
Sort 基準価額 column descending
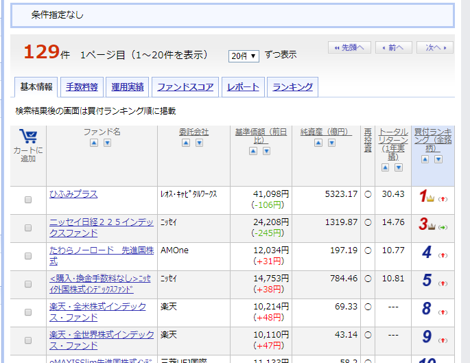(266, 151)
